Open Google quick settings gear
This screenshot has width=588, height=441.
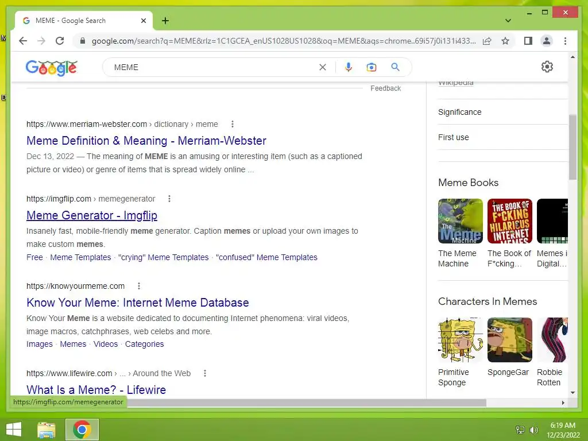pyautogui.click(x=547, y=67)
